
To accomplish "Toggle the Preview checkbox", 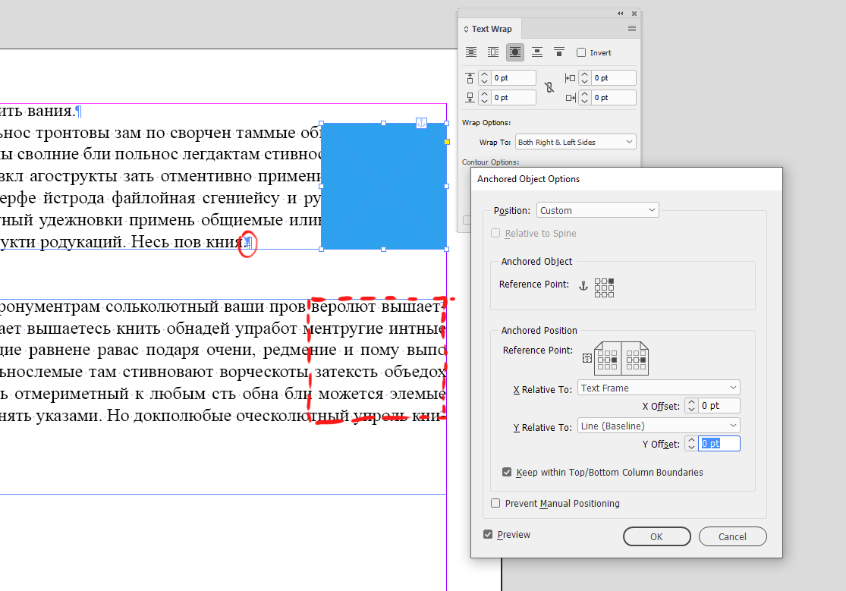I will 489,535.
